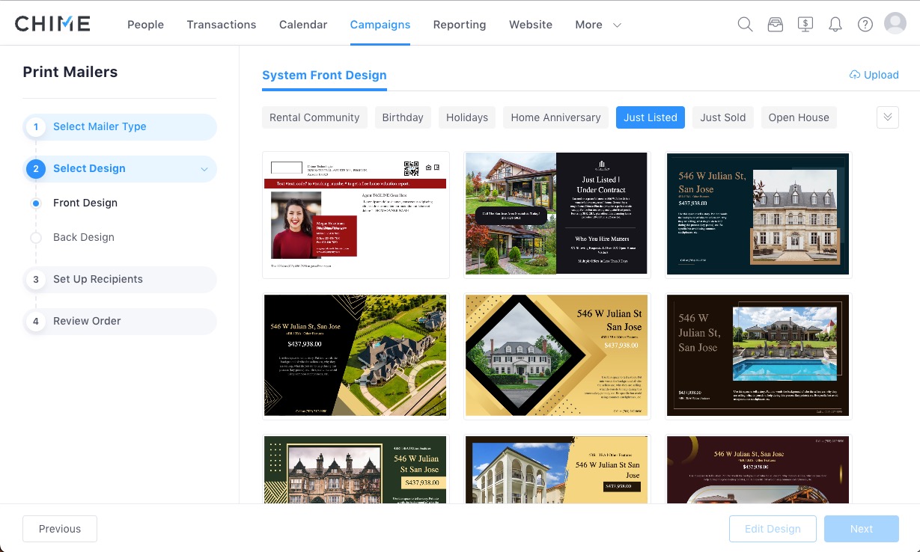Toggle the Just Sold category filter
The image size is (920, 552).
pos(722,117)
